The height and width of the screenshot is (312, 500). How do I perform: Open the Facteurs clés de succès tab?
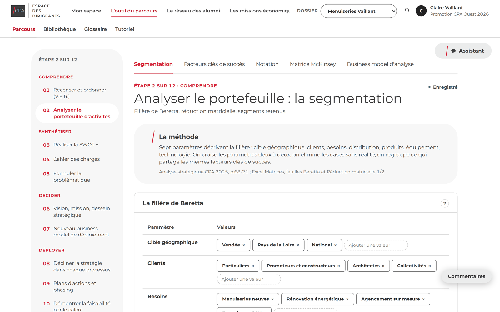click(214, 64)
